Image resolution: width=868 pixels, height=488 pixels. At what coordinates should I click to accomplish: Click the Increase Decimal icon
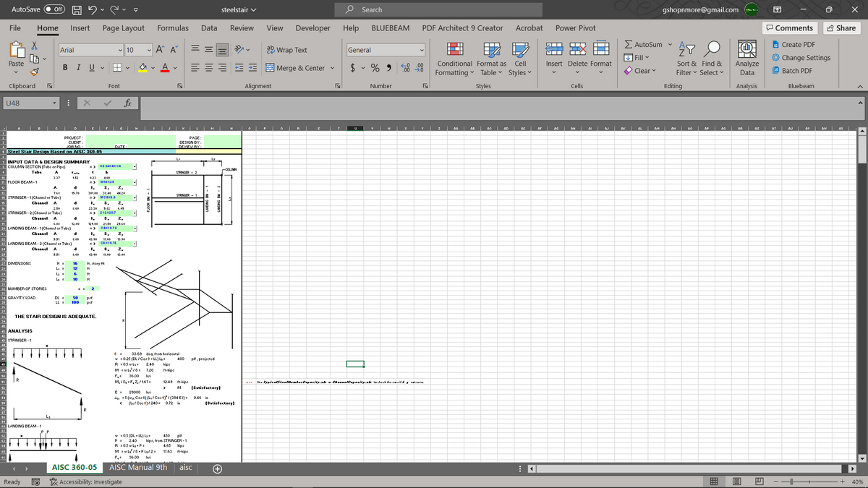[405, 68]
